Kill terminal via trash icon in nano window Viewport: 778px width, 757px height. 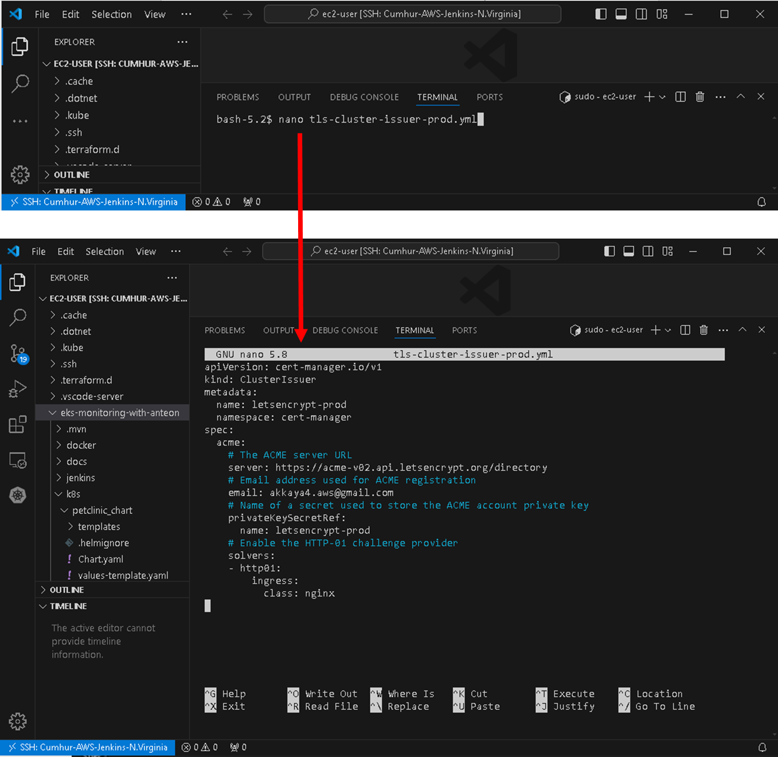pyautogui.click(x=703, y=330)
